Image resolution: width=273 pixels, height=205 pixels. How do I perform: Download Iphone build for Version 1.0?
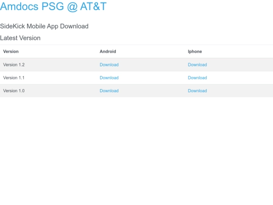point(197,91)
